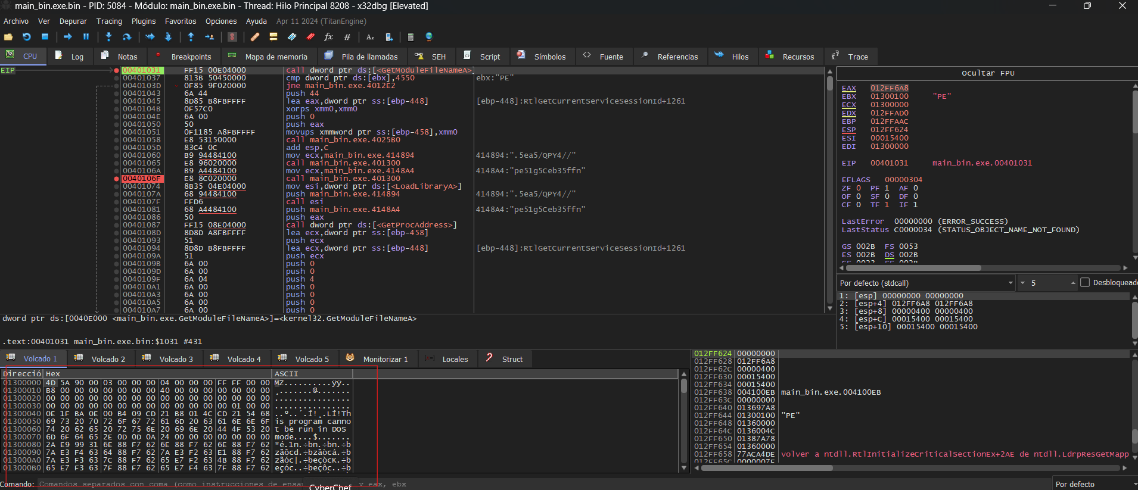1138x490 pixels.
Task: Toggle breakpoint dot at address 00401031
Action: [117, 70]
